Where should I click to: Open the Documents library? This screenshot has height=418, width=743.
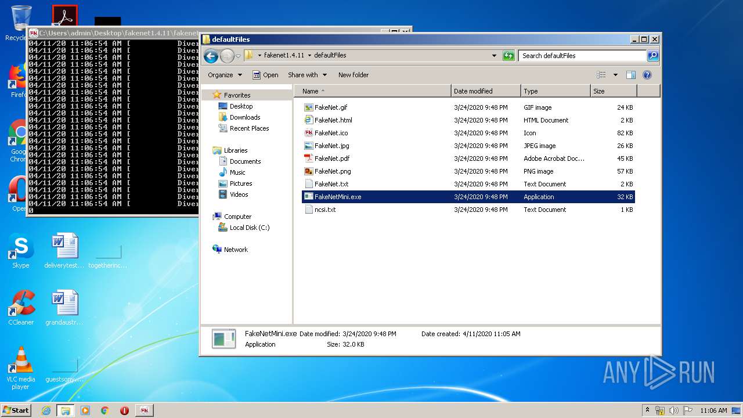click(x=245, y=161)
